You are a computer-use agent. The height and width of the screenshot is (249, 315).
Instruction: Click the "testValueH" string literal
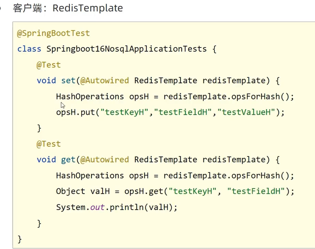tap(248, 112)
